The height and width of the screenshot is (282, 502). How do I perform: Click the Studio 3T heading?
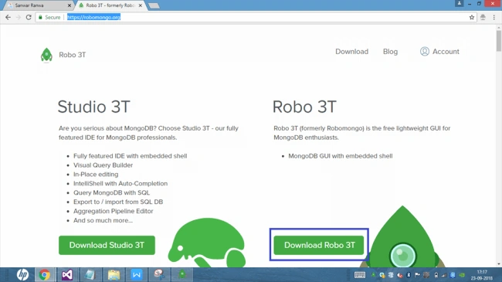pyautogui.click(x=93, y=107)
